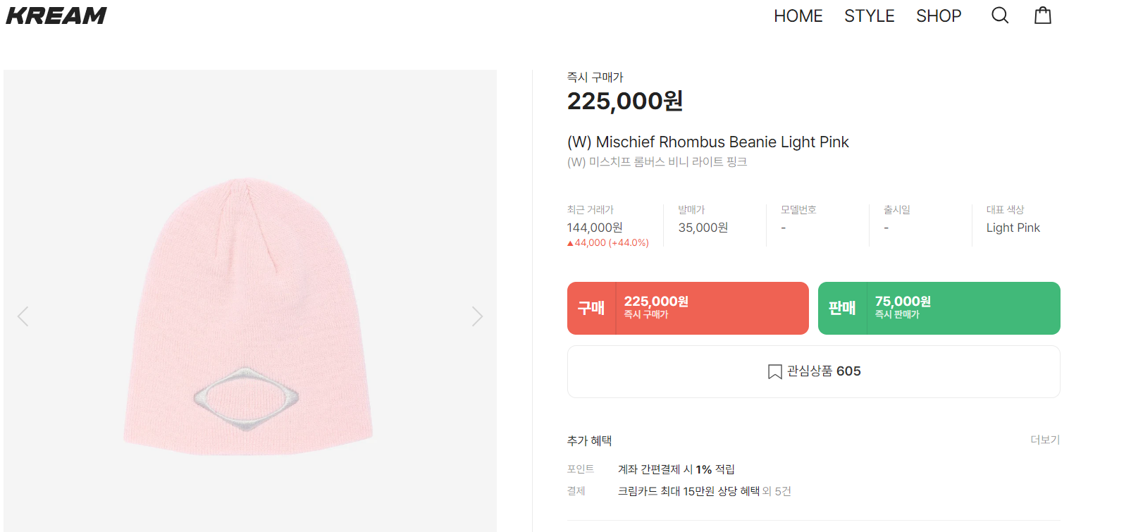Expand the 외 5건 payment benefits
The width and height of the screenshot is (1131, 532).
777,491
